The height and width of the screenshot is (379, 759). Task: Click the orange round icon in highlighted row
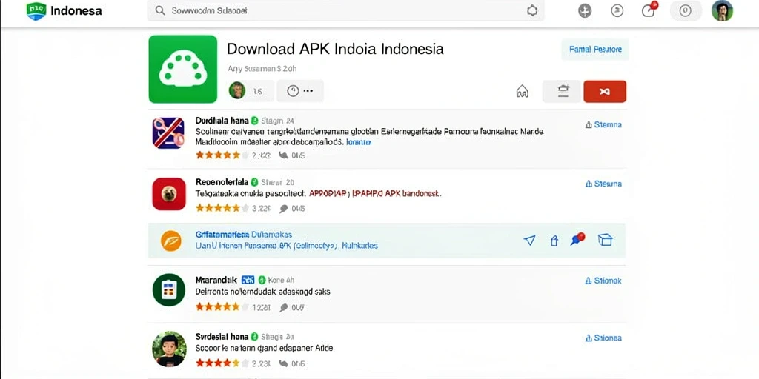[x=171, y=241]
